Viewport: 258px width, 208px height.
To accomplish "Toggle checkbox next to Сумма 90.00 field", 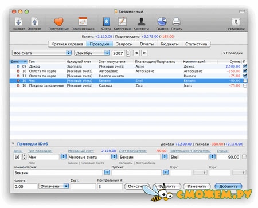I will 244,157.
